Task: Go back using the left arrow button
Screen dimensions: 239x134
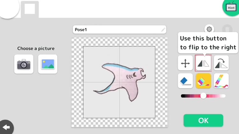Action: pyautogui.click(x=6, y=128)
